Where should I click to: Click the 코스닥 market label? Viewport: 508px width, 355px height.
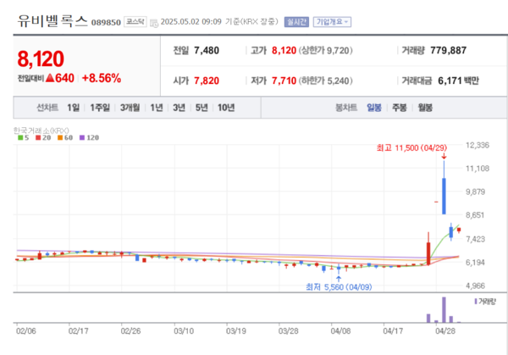(x=135, y=22)
